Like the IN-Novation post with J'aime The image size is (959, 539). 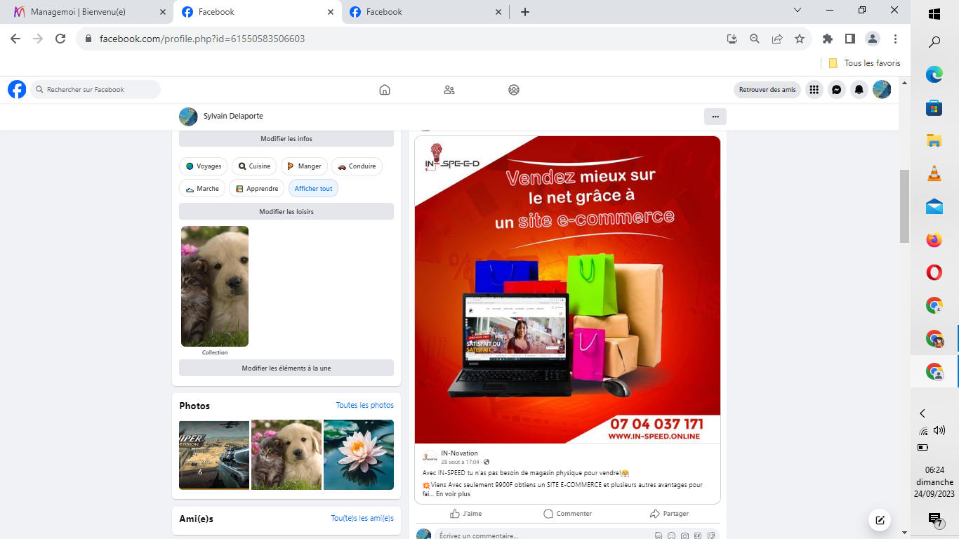466,514
